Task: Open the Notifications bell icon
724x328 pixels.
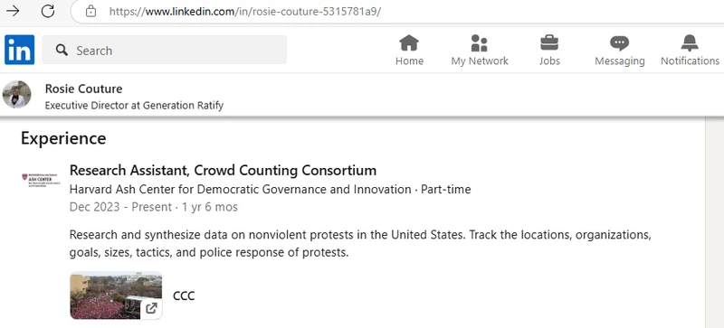Action: (690, 43)
